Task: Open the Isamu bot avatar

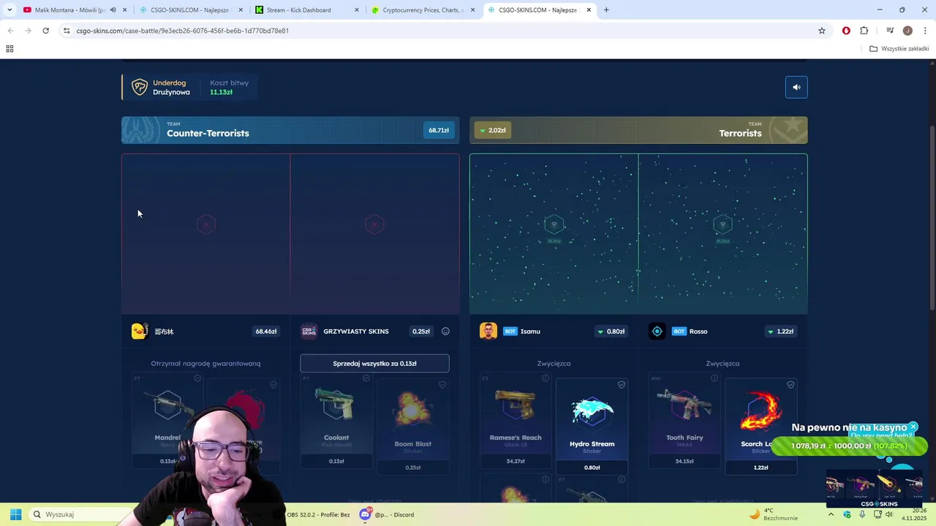Action: pyautogui.click(x=488, y=331)
